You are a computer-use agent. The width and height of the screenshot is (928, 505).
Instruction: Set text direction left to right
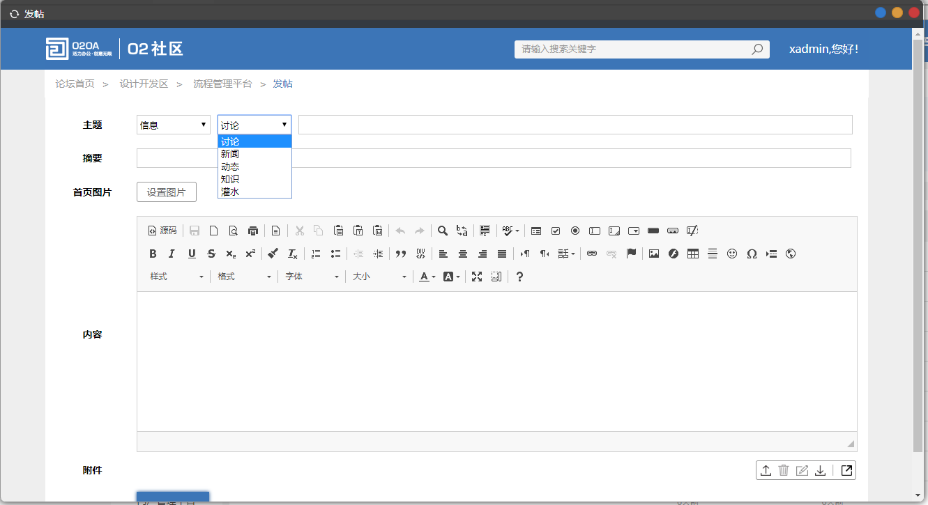[x=525, y=254]
